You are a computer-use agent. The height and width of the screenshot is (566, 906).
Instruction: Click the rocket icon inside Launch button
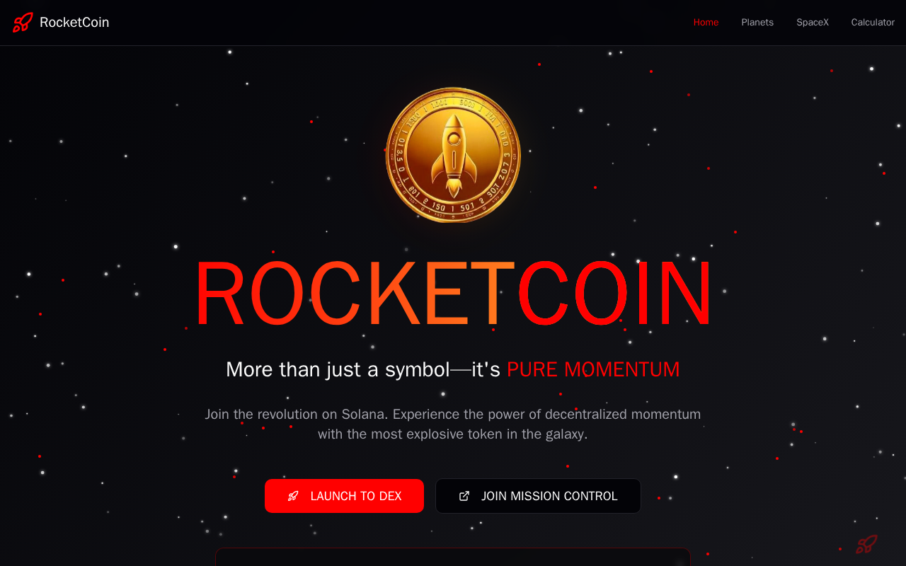click(293, 496)
